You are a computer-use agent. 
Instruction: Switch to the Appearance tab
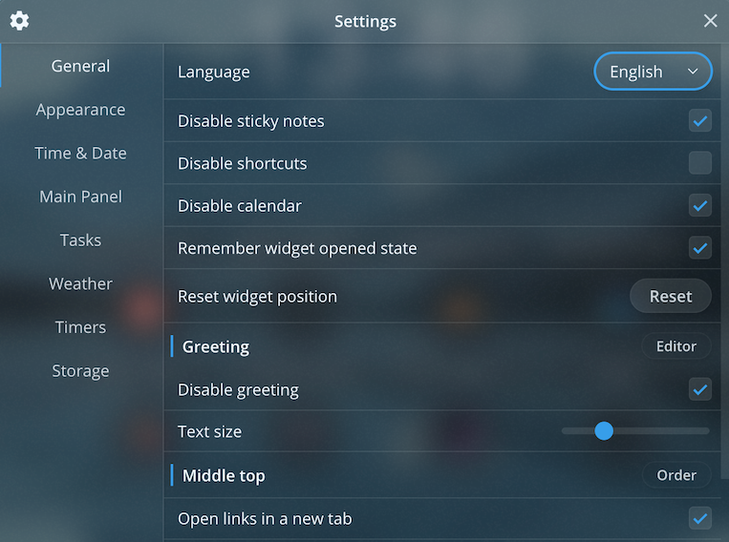click(x=80, y=110)
